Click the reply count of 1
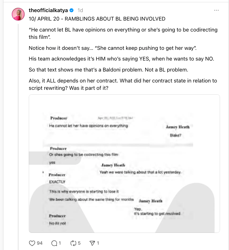The width and height of the screenshot is (229, 250). (60, 243)
